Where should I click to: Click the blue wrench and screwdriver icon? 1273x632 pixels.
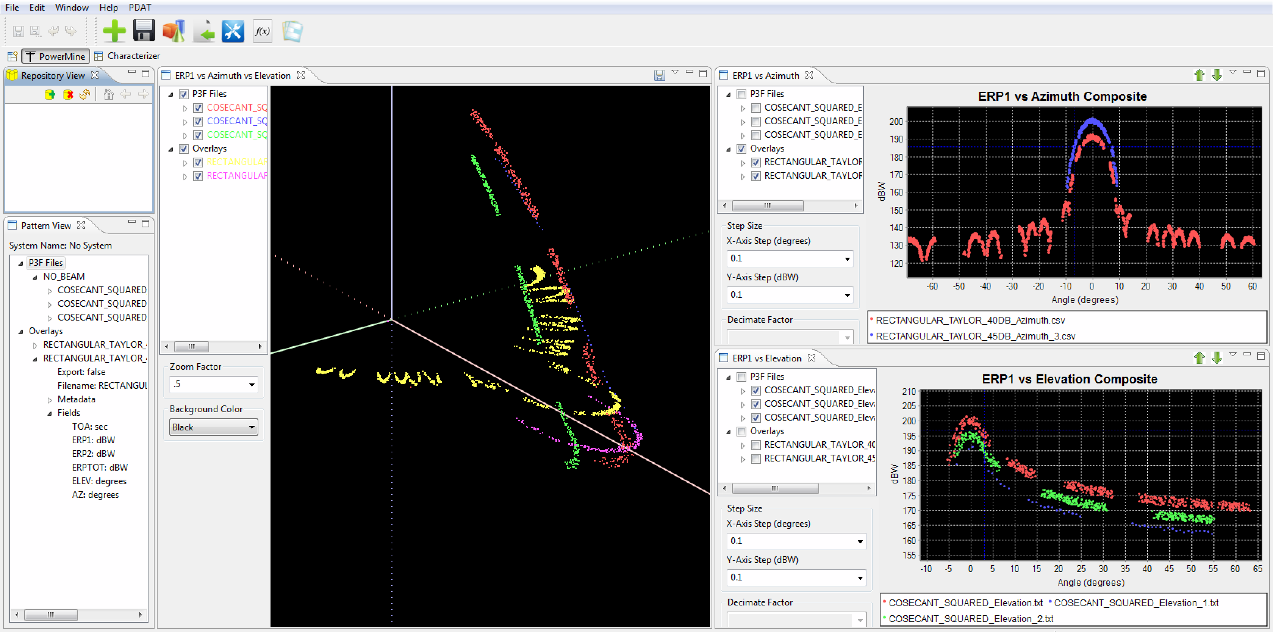233,31
